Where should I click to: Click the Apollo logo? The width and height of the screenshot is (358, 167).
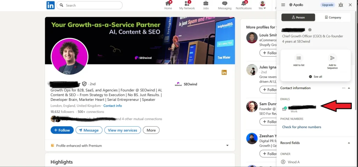tap(296, 5)
